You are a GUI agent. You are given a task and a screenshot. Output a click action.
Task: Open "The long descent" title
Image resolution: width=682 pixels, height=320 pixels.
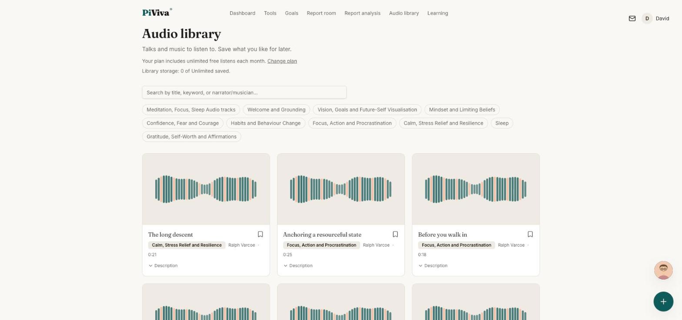pyautogui.click(x=170, y=235)
